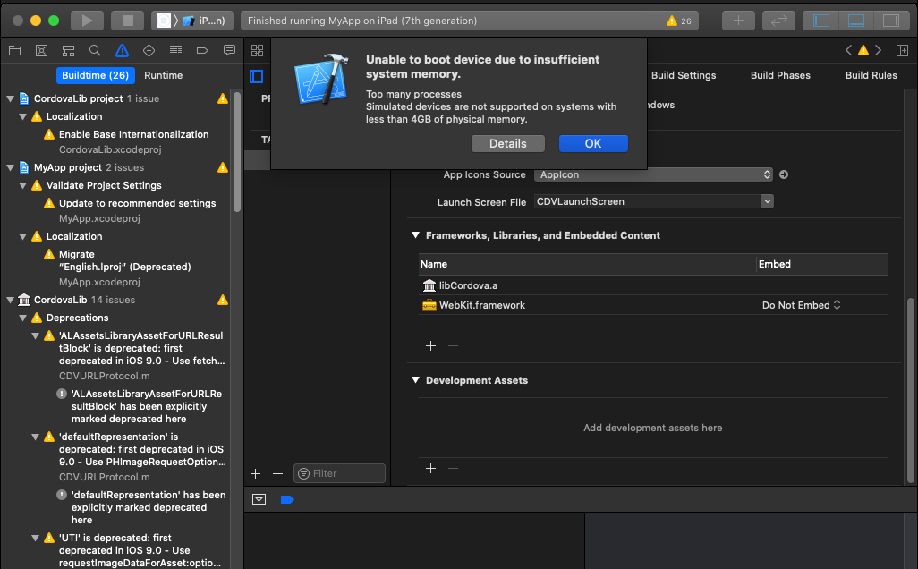This screenshot has width=918, height=569.
Task: Collapse 'defaultRepresentation' deprecated warning
Action: tap(35, 437)
